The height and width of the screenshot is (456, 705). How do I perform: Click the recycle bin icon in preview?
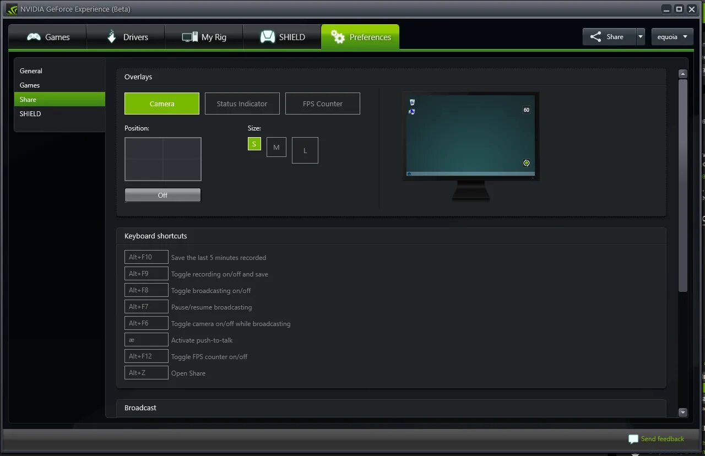point(412,102)
